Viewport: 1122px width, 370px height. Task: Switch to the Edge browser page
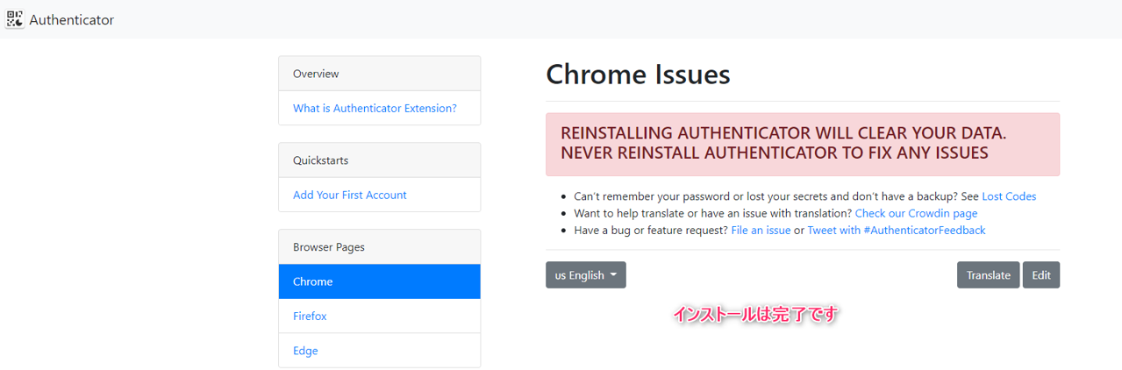(x=379, y=351)
